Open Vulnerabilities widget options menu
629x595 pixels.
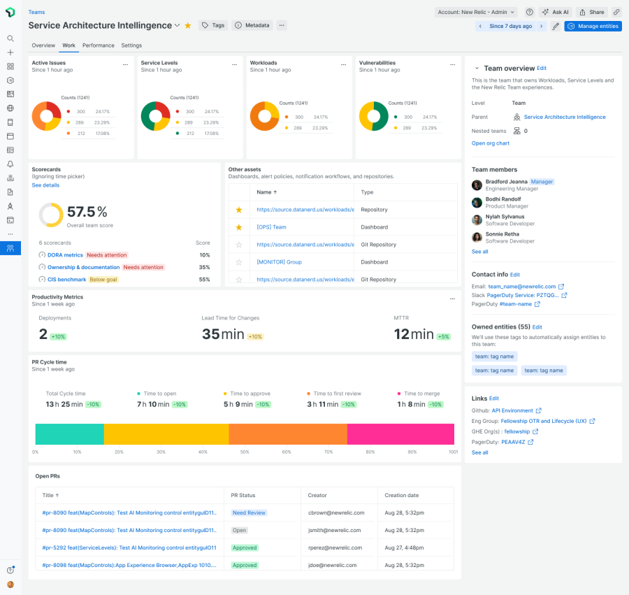tap(453, 64)
